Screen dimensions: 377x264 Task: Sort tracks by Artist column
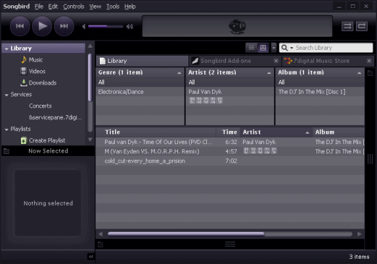click(x=277, y=132)
